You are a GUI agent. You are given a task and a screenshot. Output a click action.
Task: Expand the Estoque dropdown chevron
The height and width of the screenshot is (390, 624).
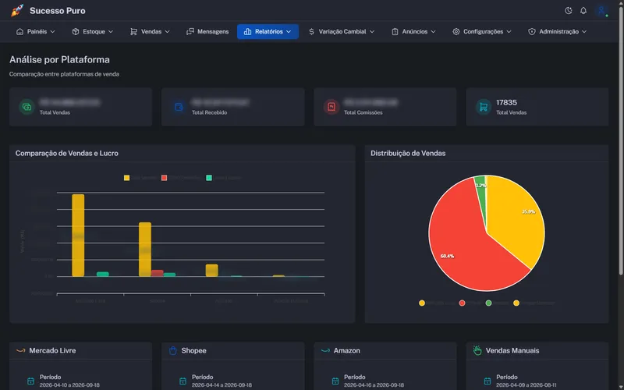tap(111, 31)
